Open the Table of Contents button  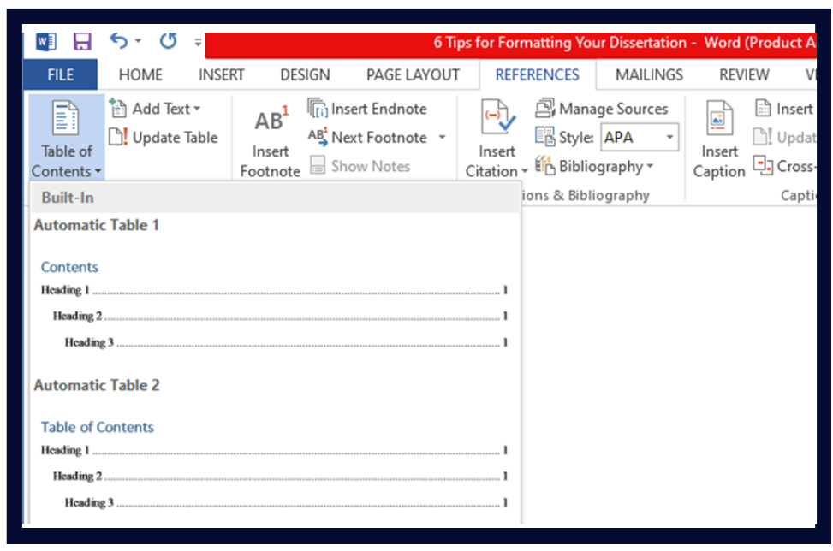coord(67,137)
